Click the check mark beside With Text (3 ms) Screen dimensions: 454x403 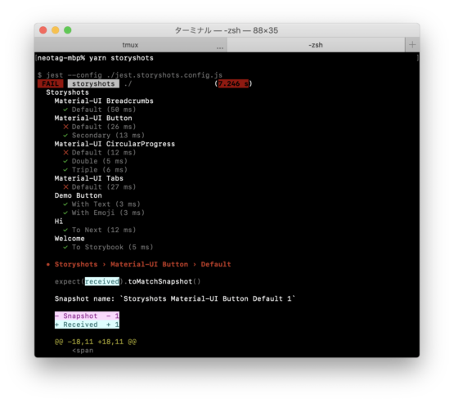pos(65,204)
